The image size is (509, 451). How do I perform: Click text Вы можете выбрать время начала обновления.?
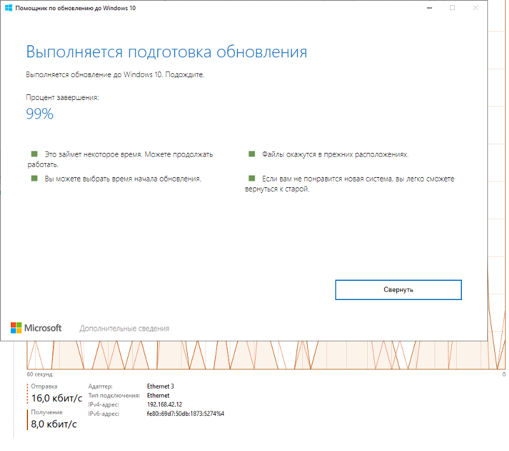[x=123, y=179]
